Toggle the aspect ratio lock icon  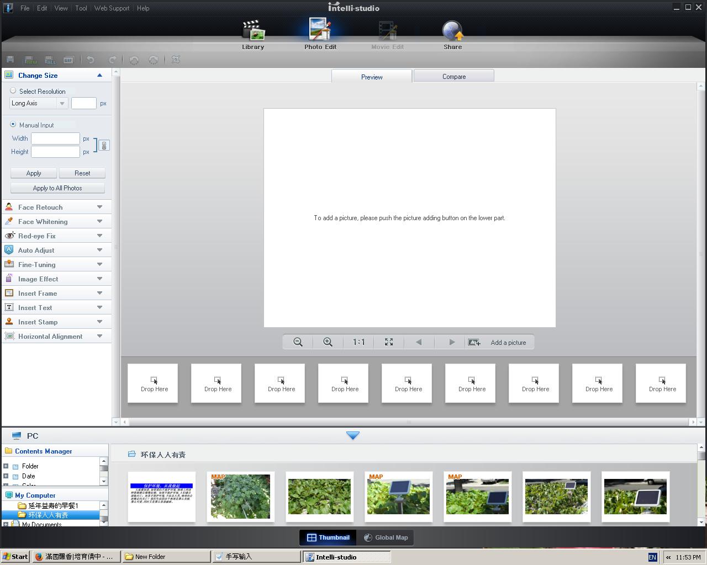coord(104,145)
